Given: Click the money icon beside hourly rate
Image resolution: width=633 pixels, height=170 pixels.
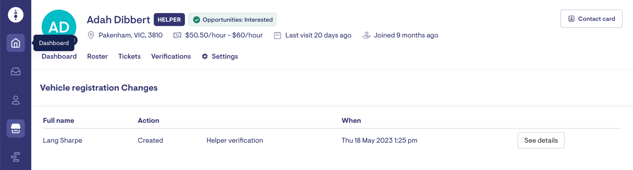Looking at the screenshot, I should click(x=178, y=35).
